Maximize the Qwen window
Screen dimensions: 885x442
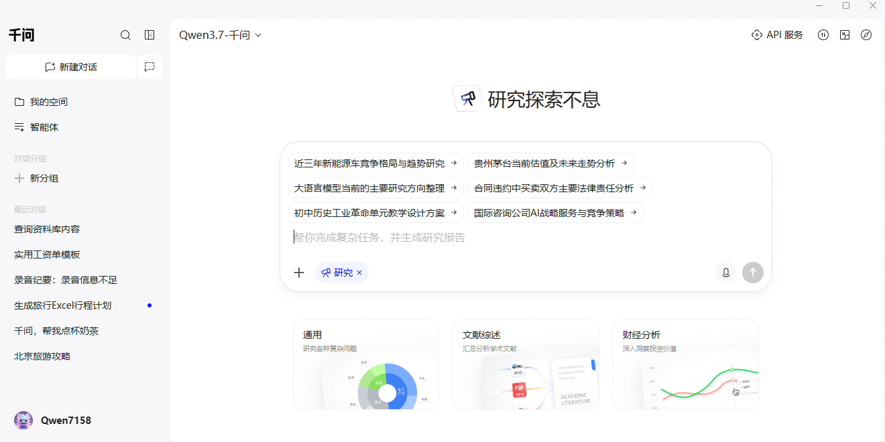pos(846,5)
